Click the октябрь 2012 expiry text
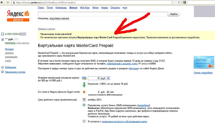215x123 pixels. pyautogui.click(x=94, y=100)
